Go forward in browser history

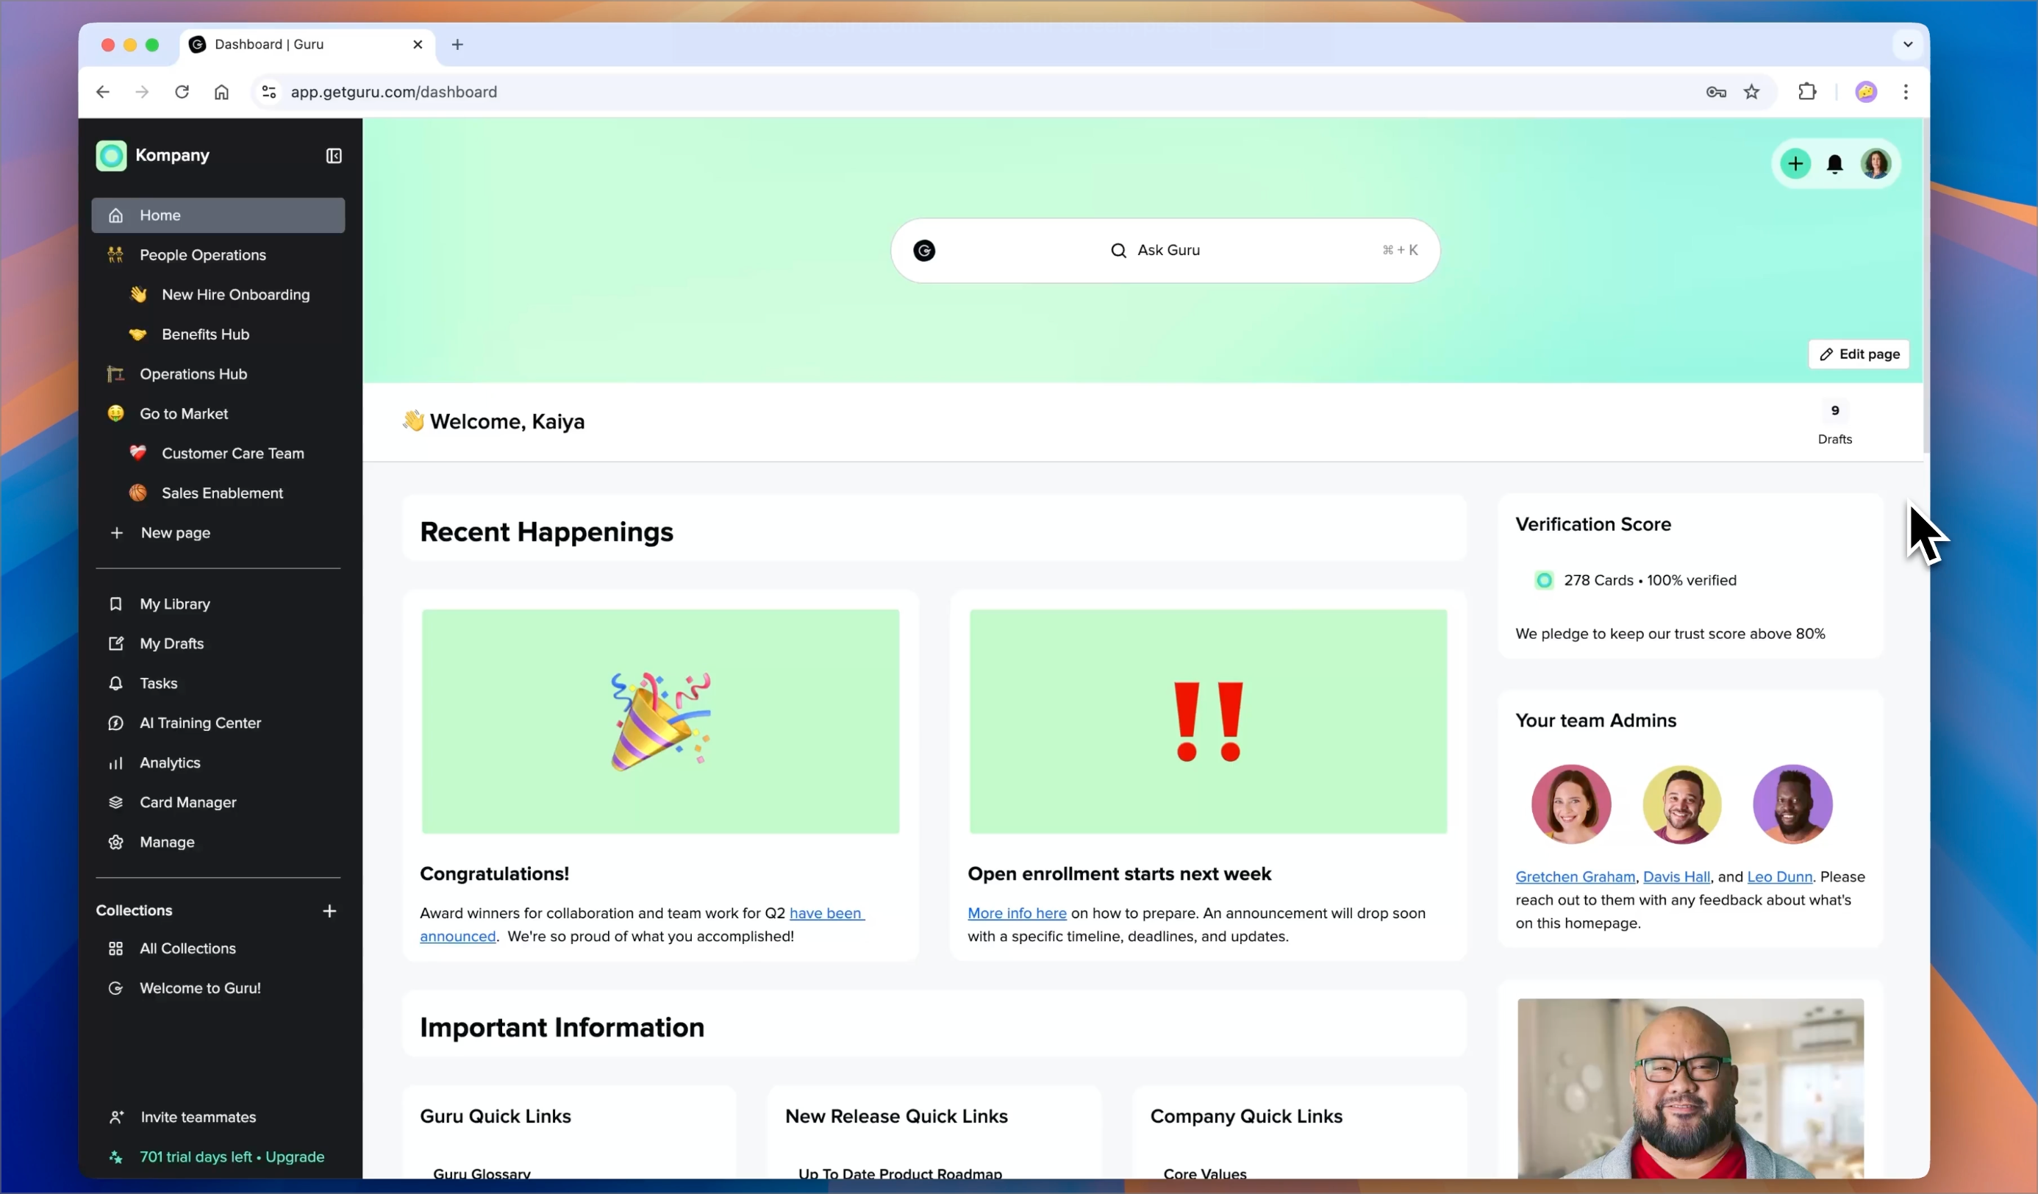[143, 92]
